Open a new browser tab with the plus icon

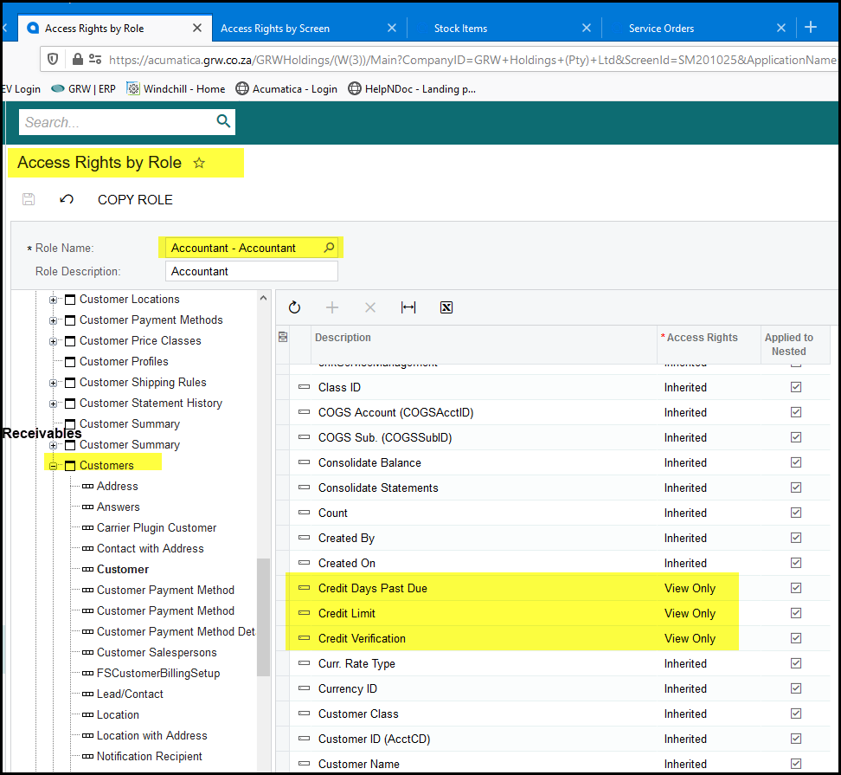811,28
